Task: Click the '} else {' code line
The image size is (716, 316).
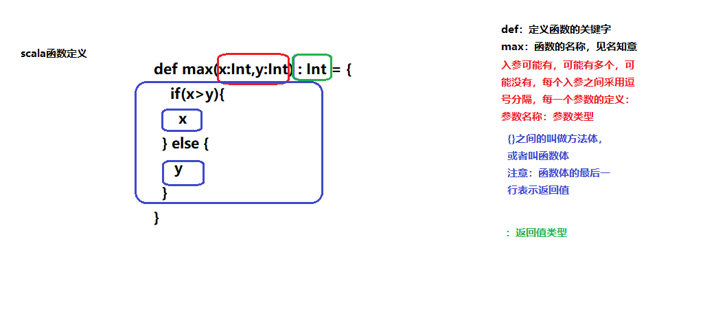Action: (185, 144)
